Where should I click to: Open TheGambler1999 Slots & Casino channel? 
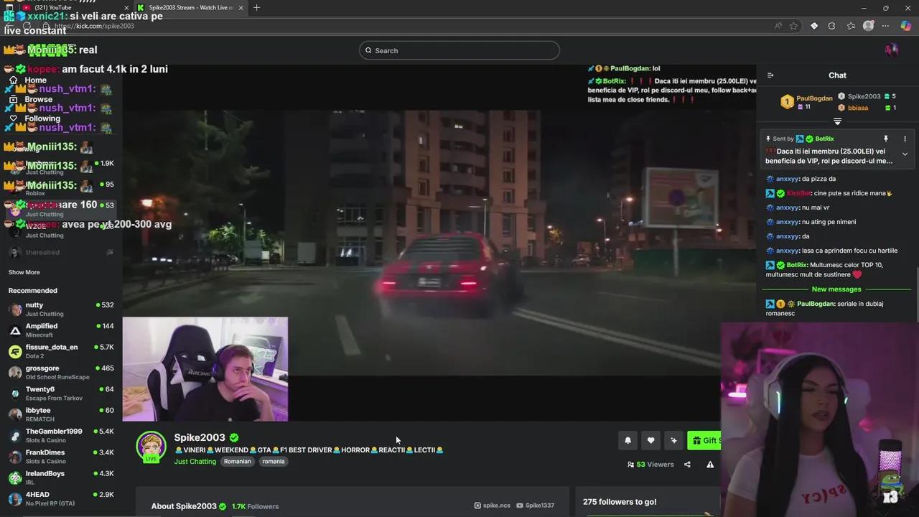61,436
